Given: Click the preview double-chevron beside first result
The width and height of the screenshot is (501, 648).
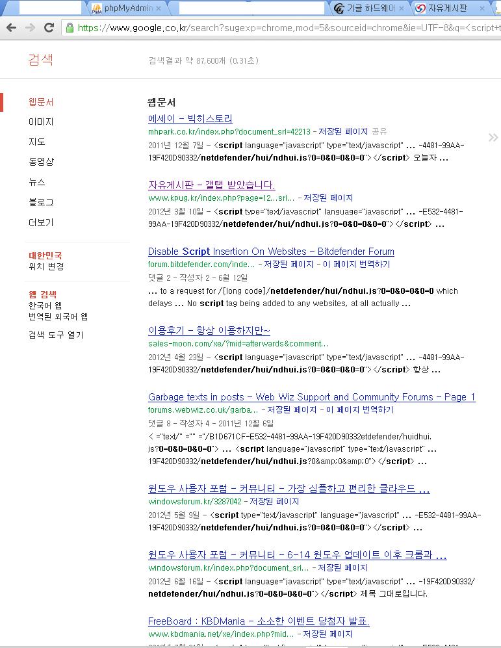Looking at the screenshot, I should (x=493, y=137).
